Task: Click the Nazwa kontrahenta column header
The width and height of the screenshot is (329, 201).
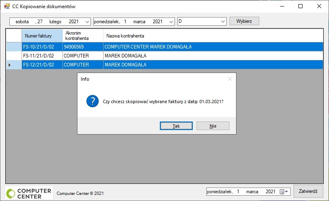Action: point(213,35)
